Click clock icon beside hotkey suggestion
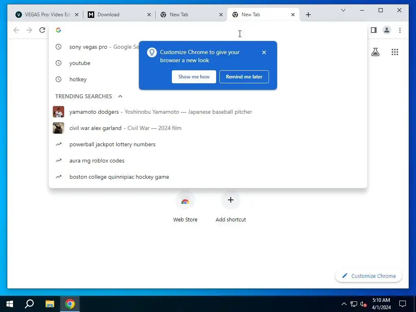The height and width of the screenshot is (312, 416). click(x=58, y=79)
